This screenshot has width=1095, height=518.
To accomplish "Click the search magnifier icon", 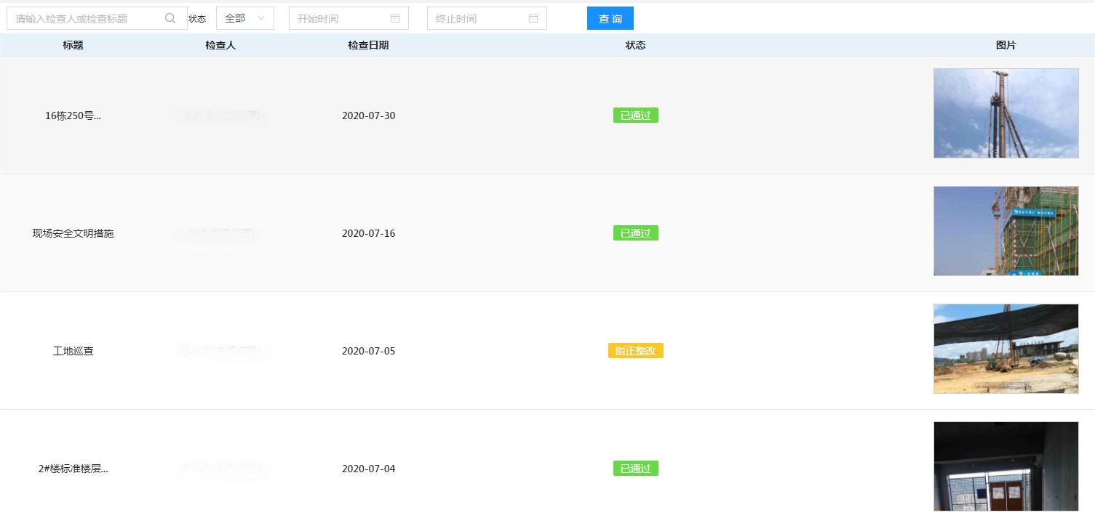I will pos(170,19).
